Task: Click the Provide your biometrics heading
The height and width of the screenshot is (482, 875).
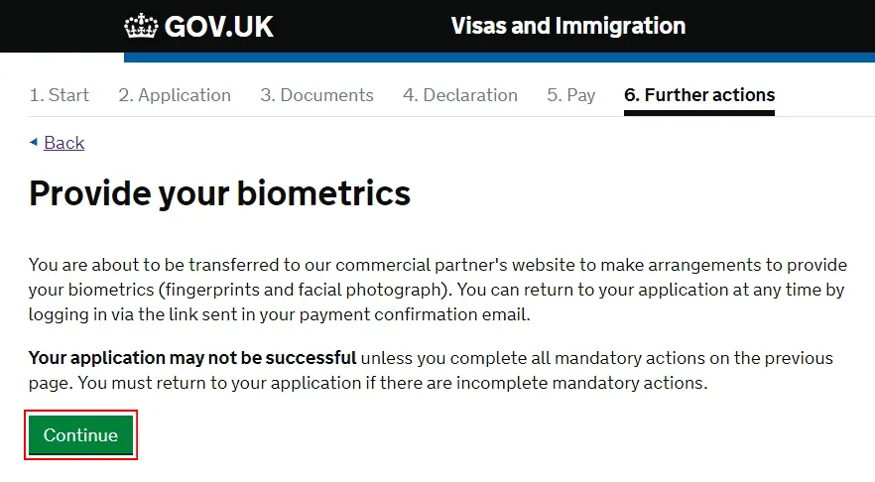Action: tap(219, 192)
